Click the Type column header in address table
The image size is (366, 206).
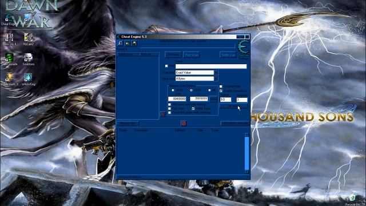coord(200,130)
